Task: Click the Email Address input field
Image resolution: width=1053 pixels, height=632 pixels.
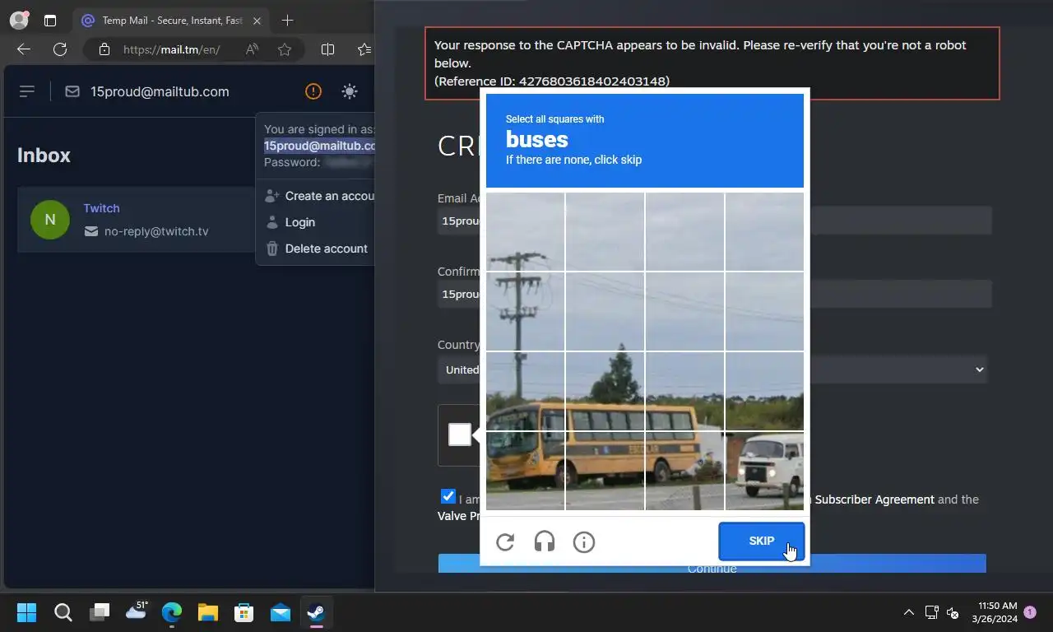Action: tap(714, 221)
